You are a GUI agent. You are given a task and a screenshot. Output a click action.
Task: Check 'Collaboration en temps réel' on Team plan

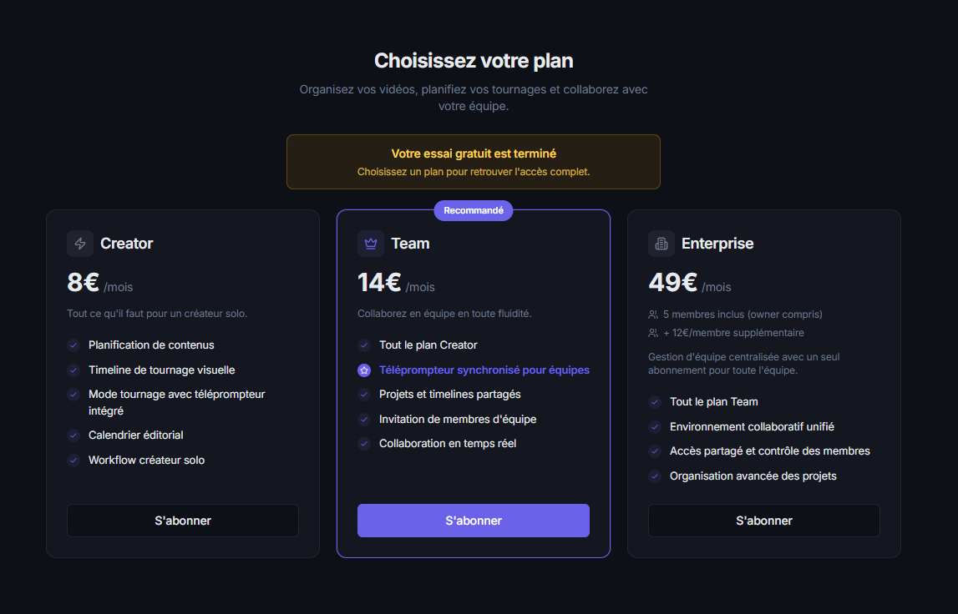tap(363, 443)
